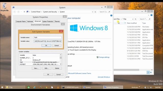Viewport: 163px width, 91px height.
Task: Click Cancel in Edit System Variable dialog
Action: (x=57, y=45)
